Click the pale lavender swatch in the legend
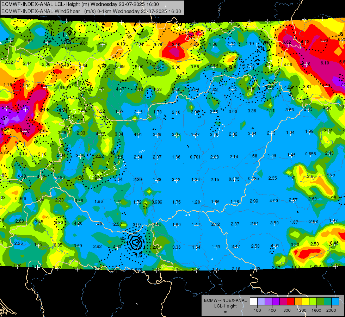Screen dimensions: 345x317 [x=261, y=301]
